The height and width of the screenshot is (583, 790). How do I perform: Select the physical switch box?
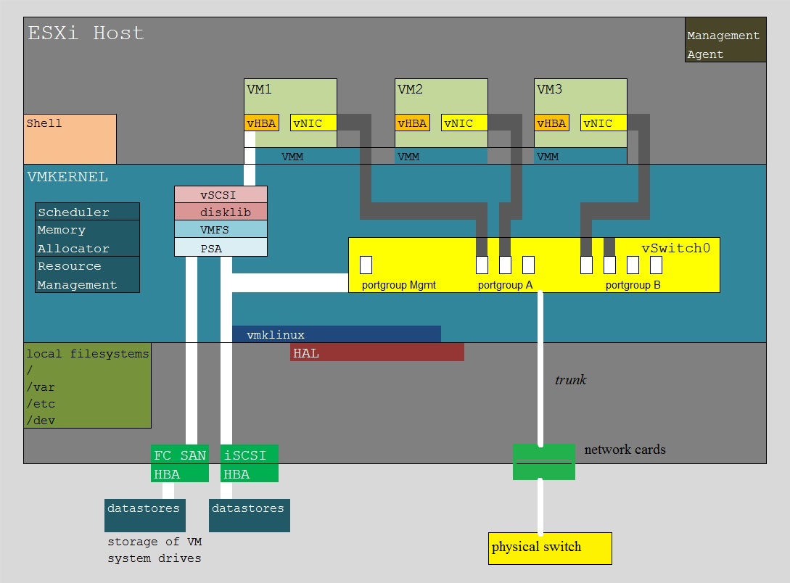click(x=550, y=548)
